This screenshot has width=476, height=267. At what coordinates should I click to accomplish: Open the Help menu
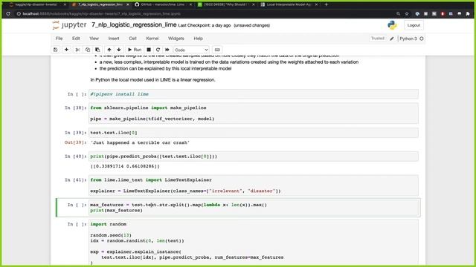199,39
